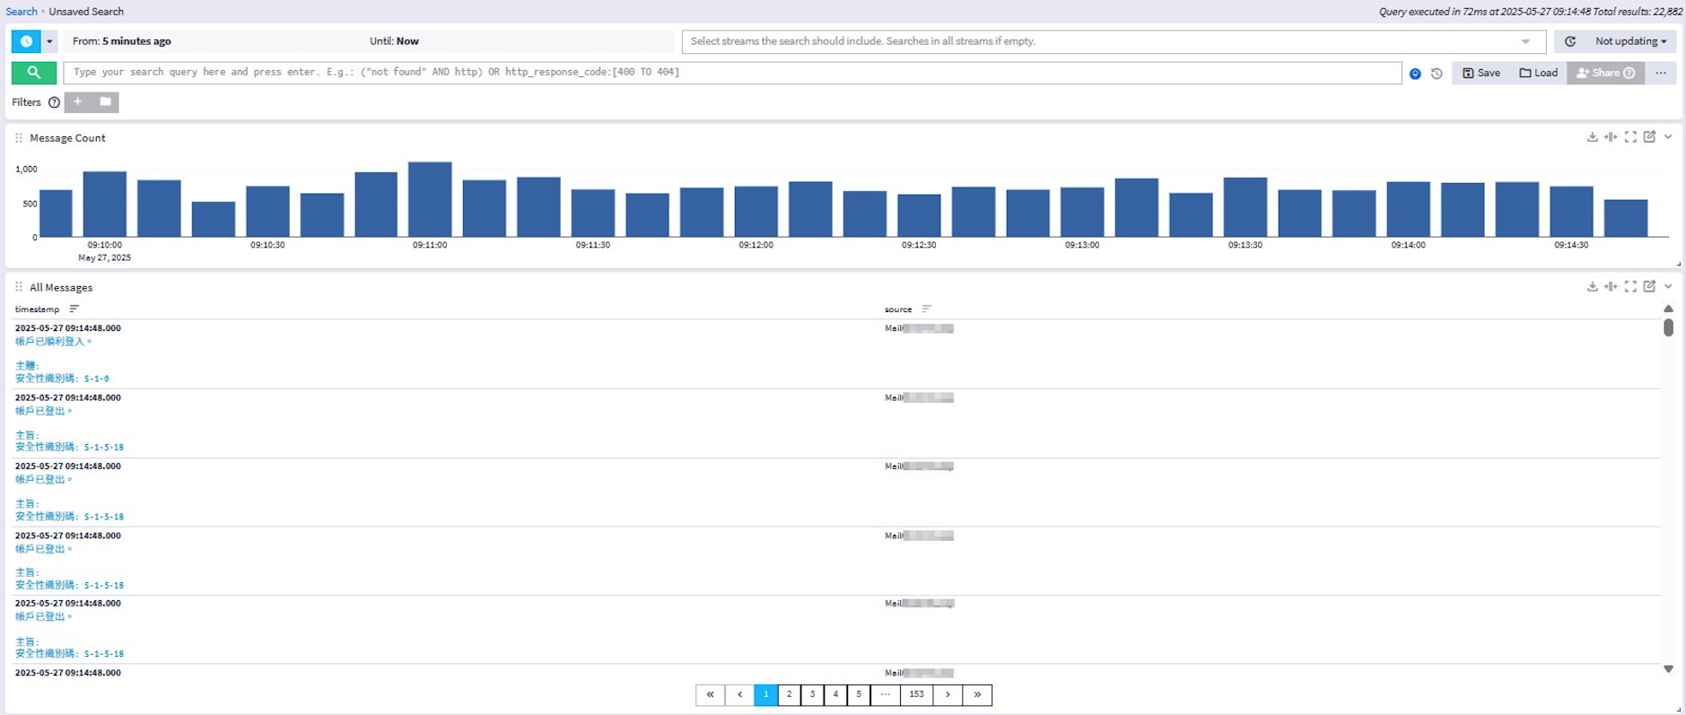Open the Not updating refresh dropdown

[x=1630, y=41]
